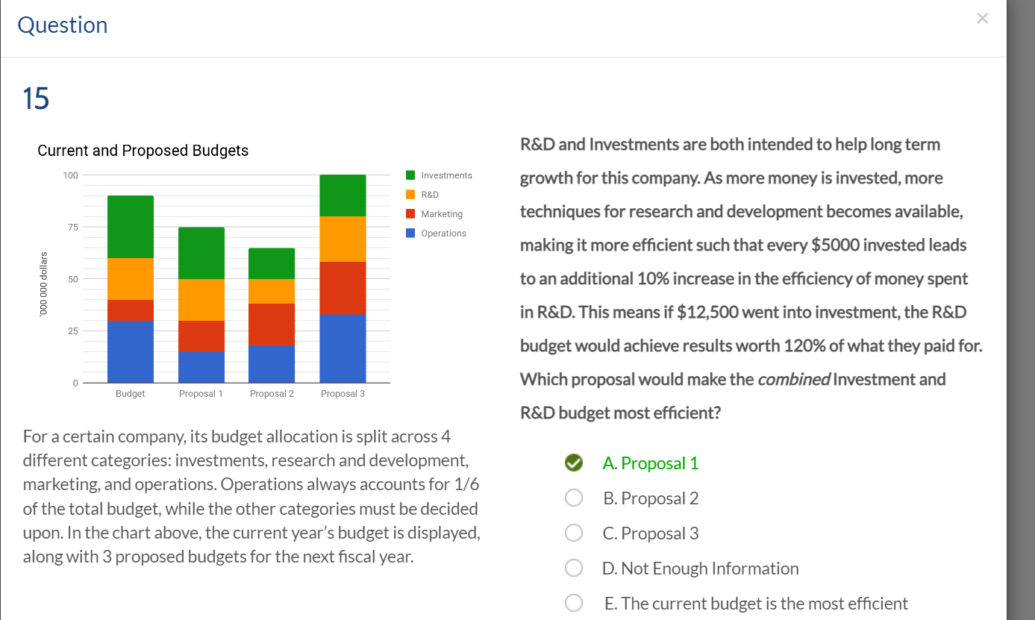1035x620 pixels.
Task: Click the '000 000 dollars y-axis title
Action: click(x=44, y=284)
